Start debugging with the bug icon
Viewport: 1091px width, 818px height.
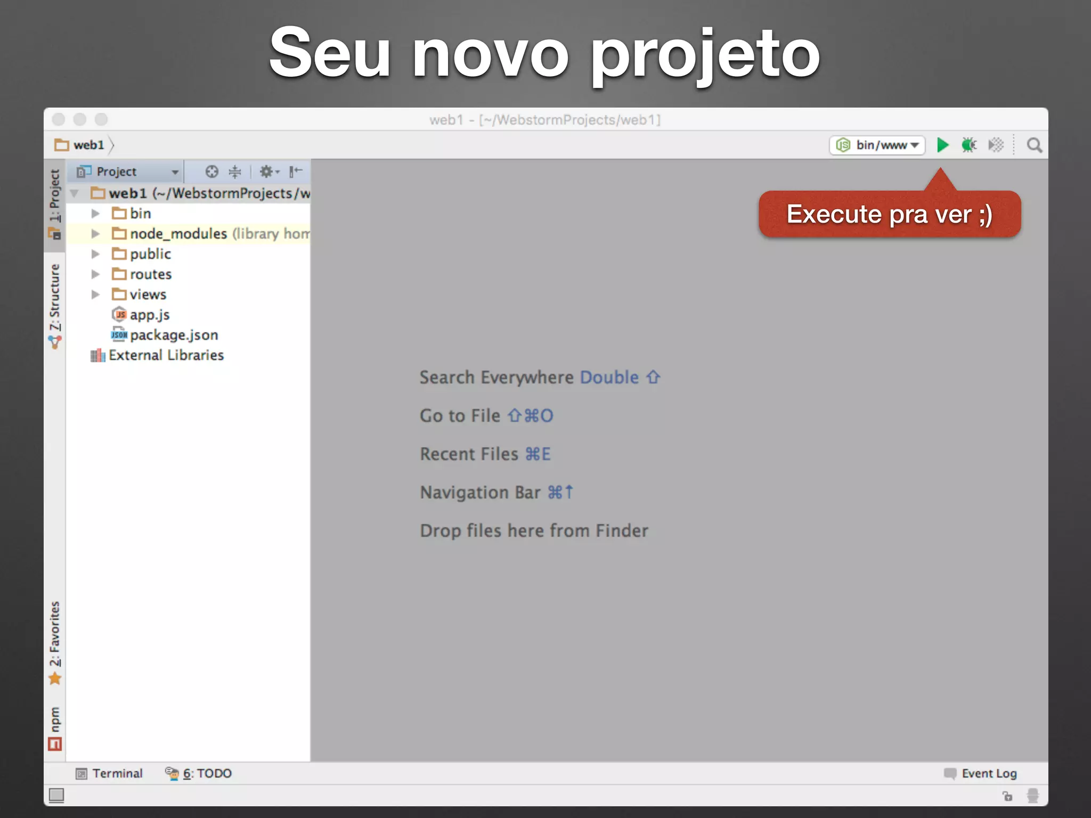coord(969,145)
